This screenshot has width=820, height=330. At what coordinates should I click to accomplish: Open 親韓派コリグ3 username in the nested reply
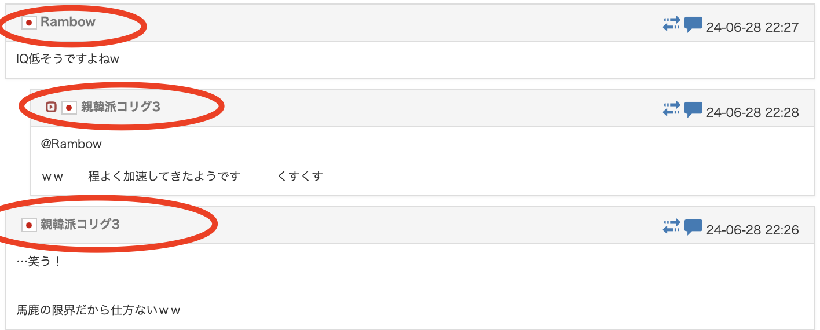pos(120,107)
